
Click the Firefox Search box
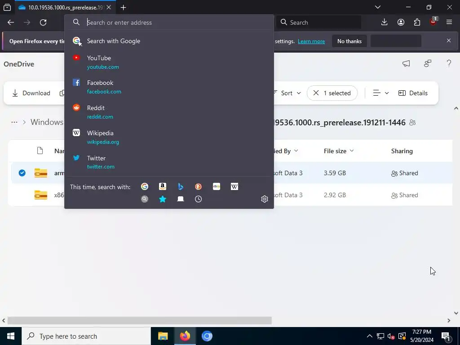coord(318,22)
